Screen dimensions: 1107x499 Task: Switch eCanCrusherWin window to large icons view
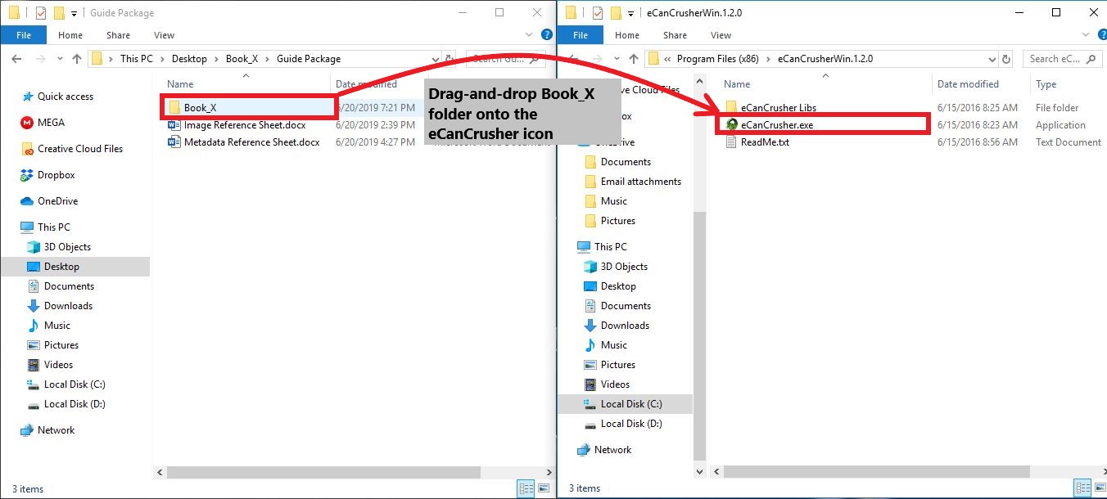pos(1099,488)
